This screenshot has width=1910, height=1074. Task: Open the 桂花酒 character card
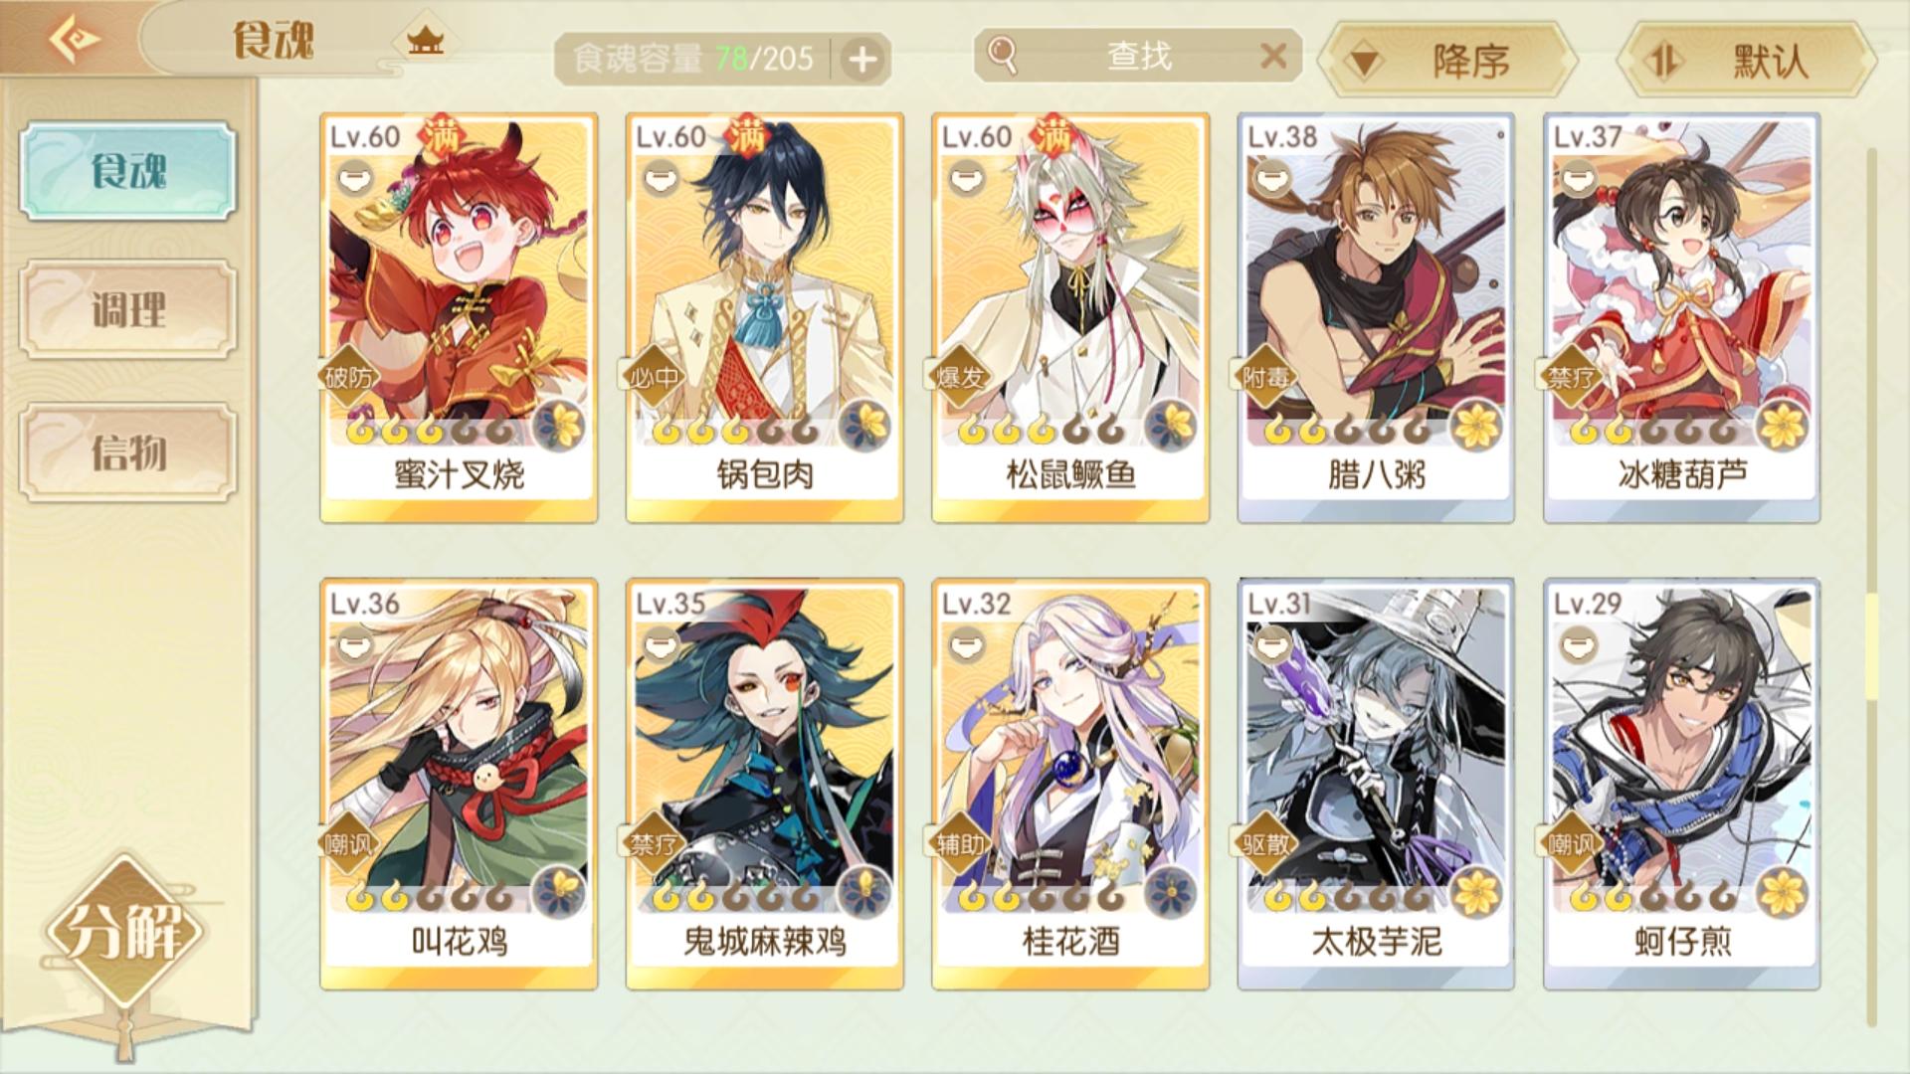coord(1070,784)
